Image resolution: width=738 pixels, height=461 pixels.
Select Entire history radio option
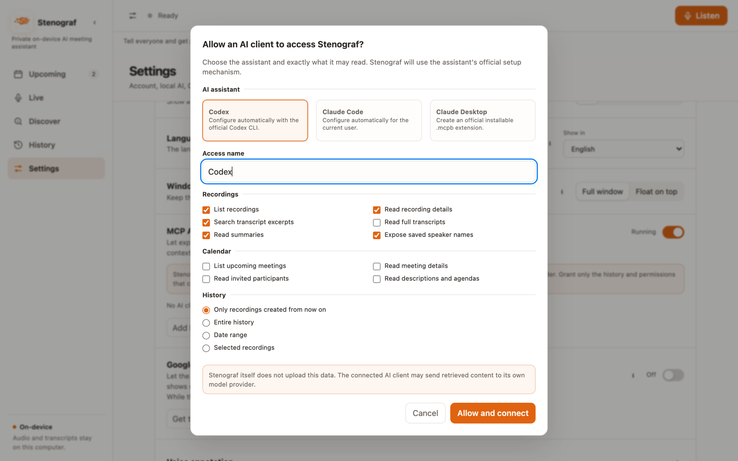click(x=206, y=323)
